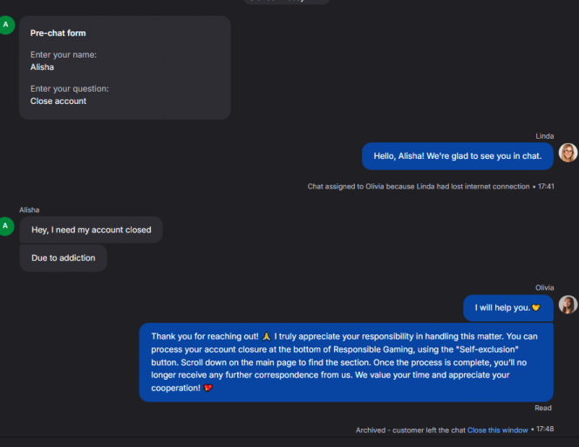The height and width of the screenshot is (447, 579).
Task: Click the "Linda" agent name label
Action: [x=545, y=136]
